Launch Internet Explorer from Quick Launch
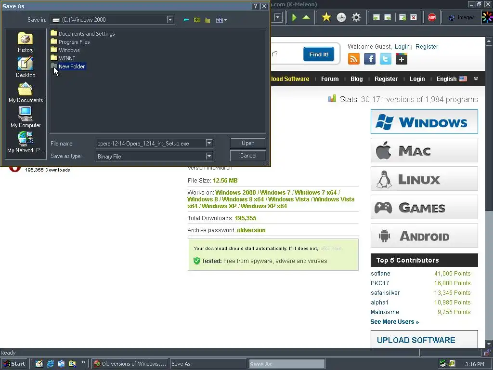493x370 pixels. pyautogui.click(x=50, y=364)
